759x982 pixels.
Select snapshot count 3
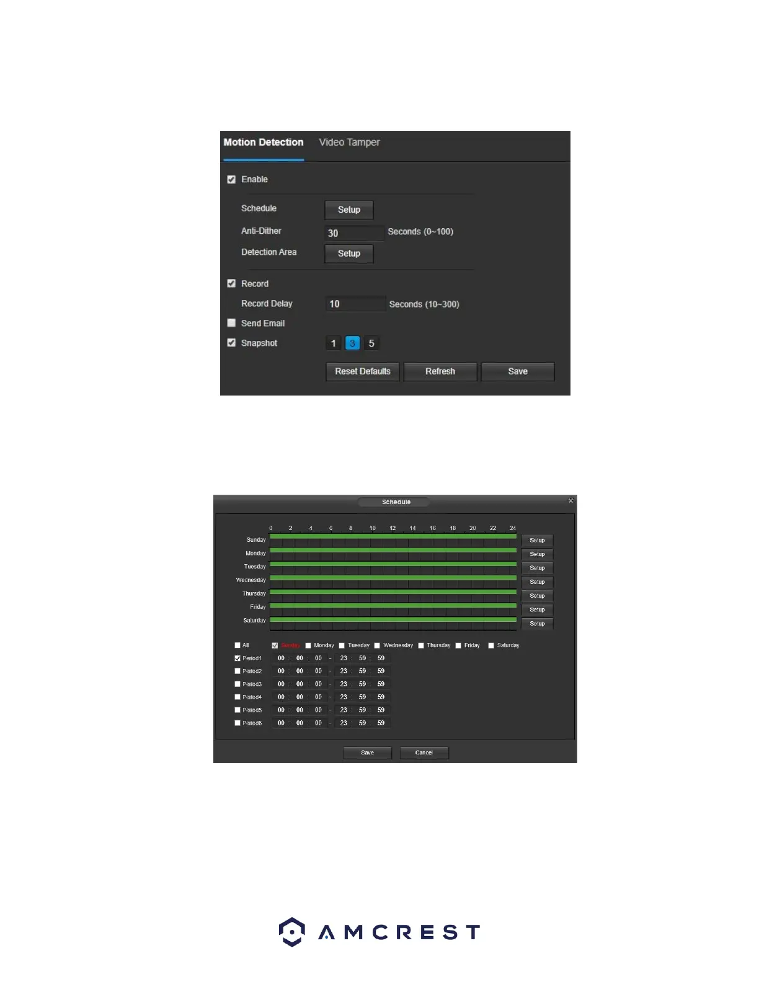352,343
